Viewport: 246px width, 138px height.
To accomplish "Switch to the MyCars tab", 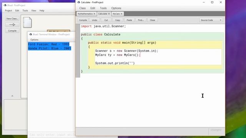I will (116, 14).
